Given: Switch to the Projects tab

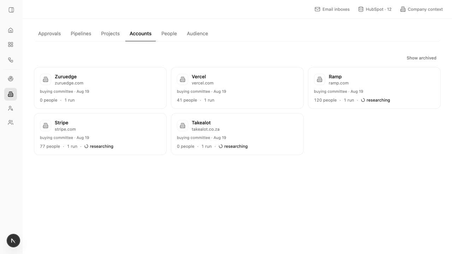Looking at the screenshot, I should [110, 34].
